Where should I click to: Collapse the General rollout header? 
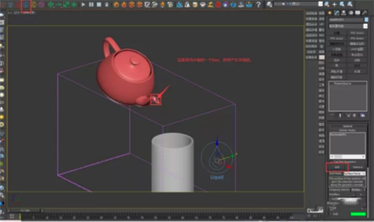[346, 126]
